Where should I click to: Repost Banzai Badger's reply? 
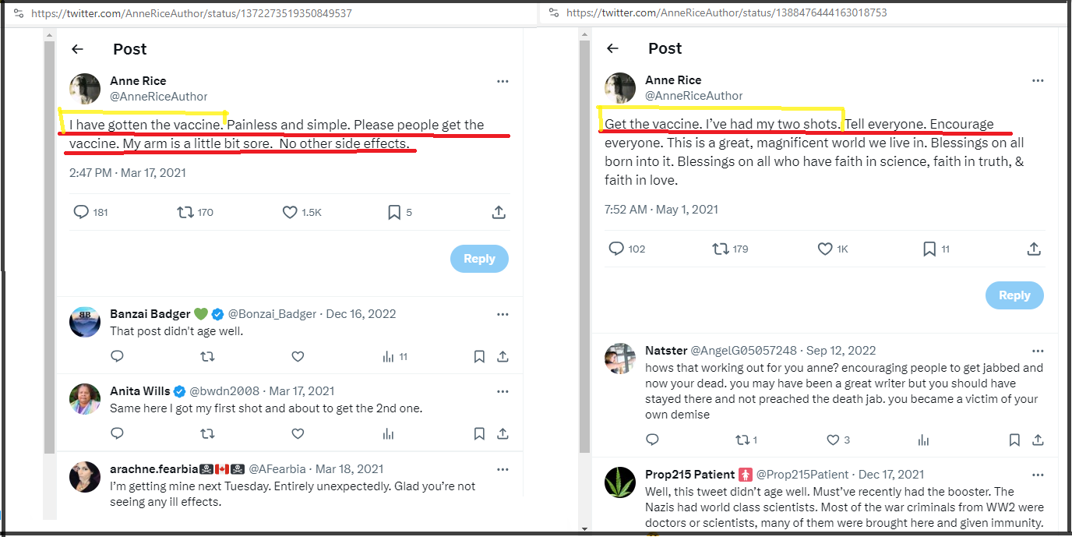[207, 356]
